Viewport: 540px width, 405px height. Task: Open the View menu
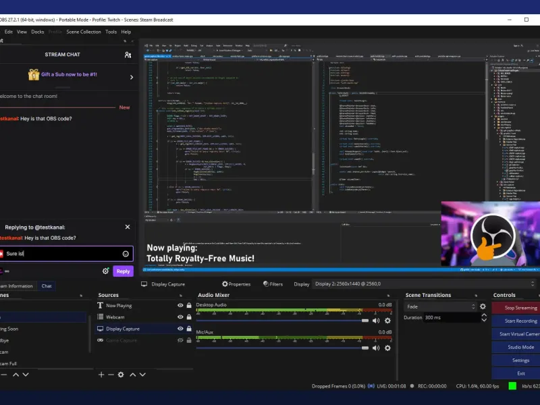click(x=22, y=32)
